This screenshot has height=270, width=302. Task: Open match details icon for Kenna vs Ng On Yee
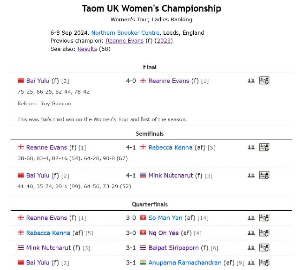pyautogui.click(x=264, y=232)
